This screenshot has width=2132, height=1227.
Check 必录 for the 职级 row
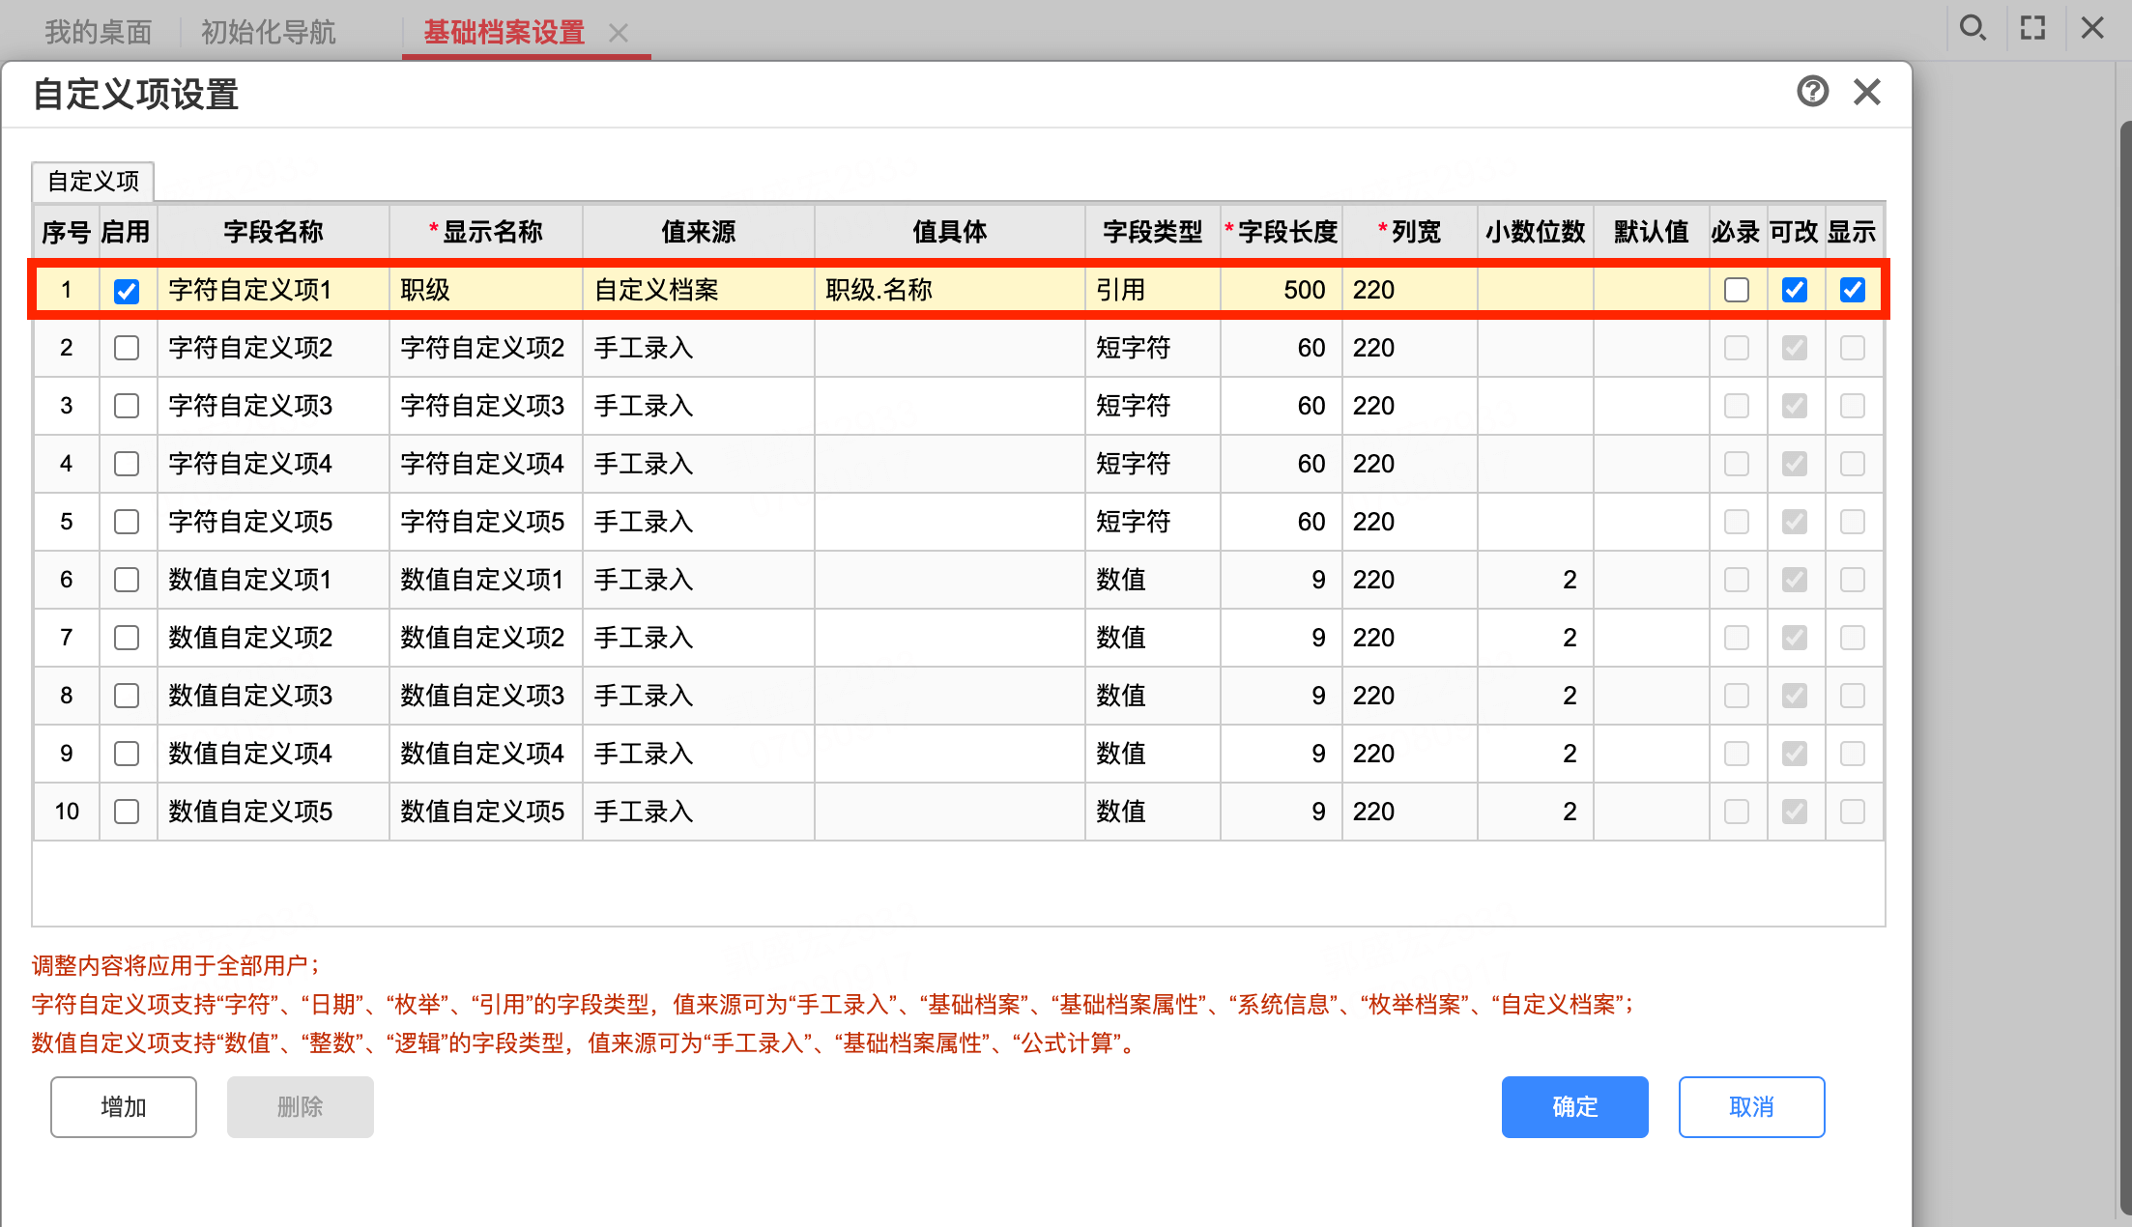[x=1737, y=290]
